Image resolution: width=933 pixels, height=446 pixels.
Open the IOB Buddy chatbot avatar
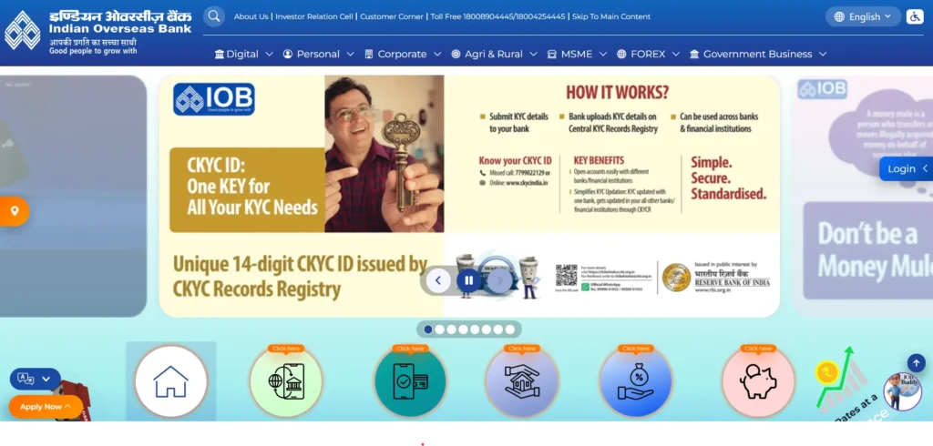click(x=902, y=392)
